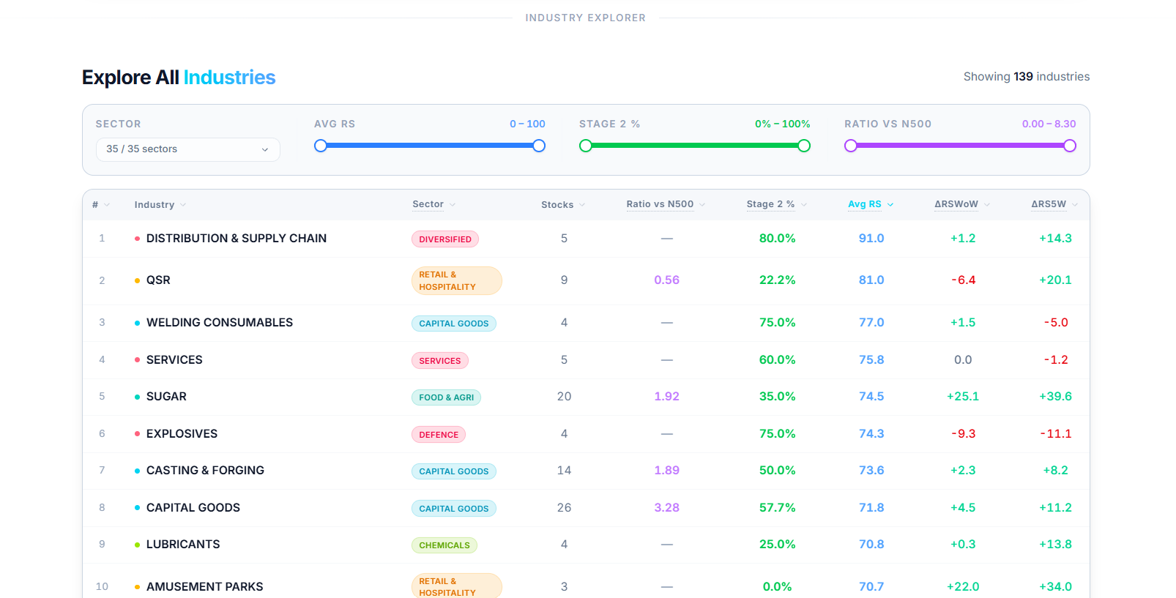Image resolution: width=1176 pixels, height=598 pixels.
Task: Click Stage 2 value 80.0%
Action: (x=777, y=239)
